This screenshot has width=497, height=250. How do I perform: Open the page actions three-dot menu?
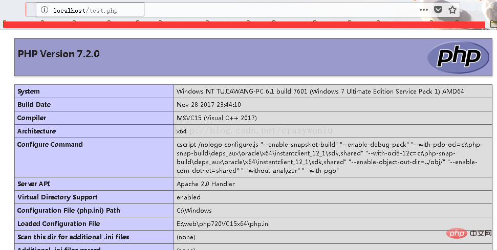(423, 9)
